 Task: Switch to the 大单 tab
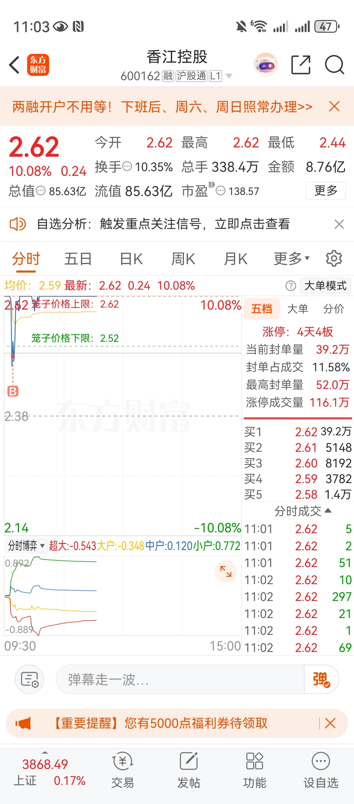coord(298,309)
